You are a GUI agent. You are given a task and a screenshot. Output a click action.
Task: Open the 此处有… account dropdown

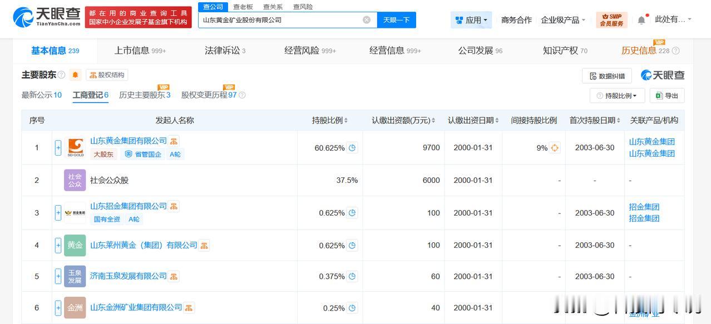pos(673,19)
